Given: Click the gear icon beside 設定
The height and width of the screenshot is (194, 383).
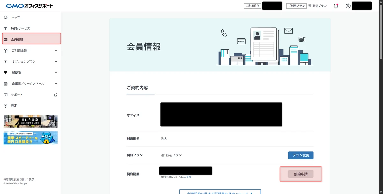Looking at the screenshot, I should pos(5,106).
